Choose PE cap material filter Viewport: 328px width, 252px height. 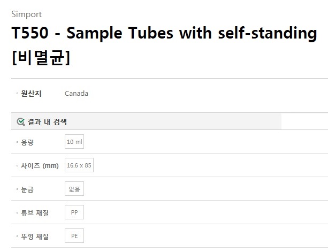click(x=74, y=236)
